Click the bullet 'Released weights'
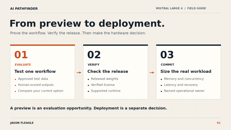 pos(105,79)
